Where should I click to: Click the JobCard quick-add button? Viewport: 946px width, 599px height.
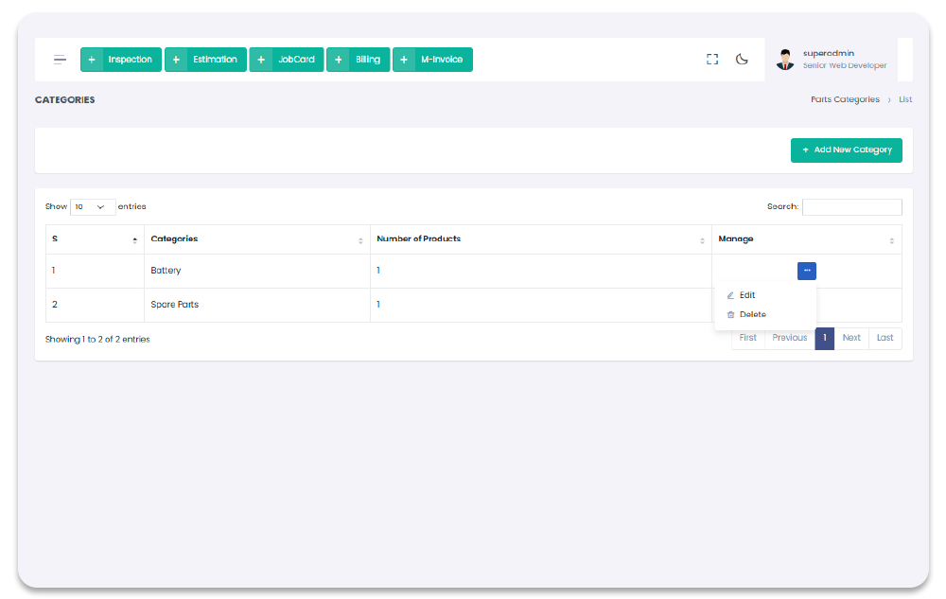[x=287, y=60]
